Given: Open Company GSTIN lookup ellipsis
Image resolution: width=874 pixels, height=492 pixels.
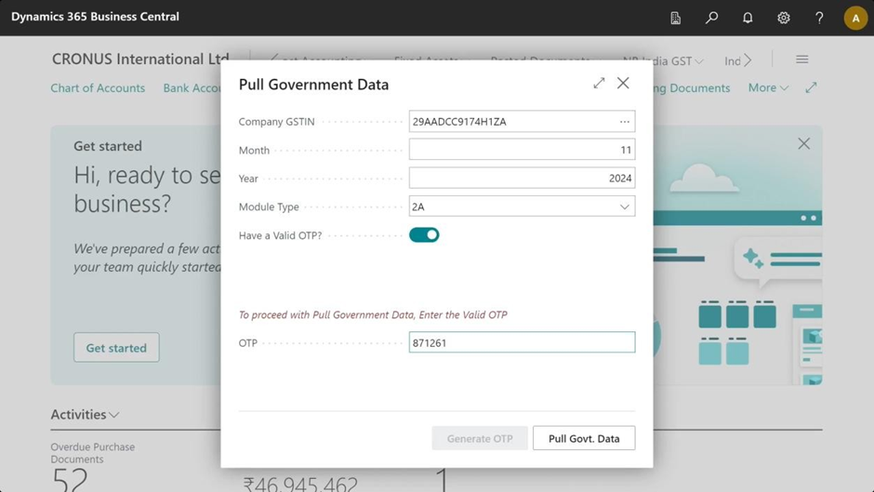Looking at the screenshot, I should point(625,122).
